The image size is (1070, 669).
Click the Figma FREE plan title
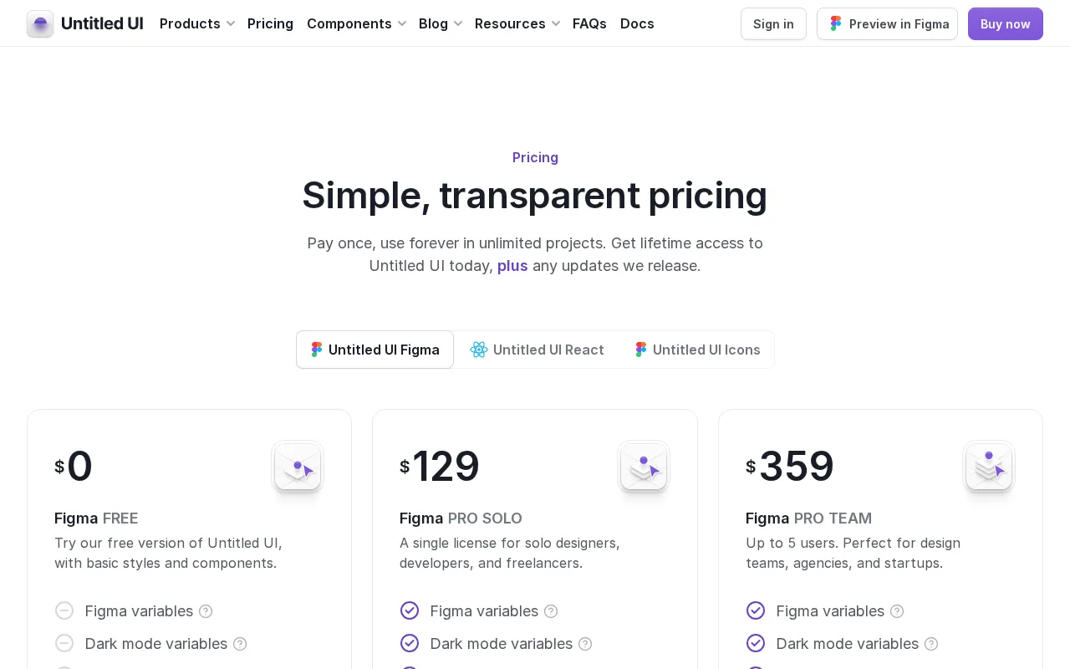(96, 518)
